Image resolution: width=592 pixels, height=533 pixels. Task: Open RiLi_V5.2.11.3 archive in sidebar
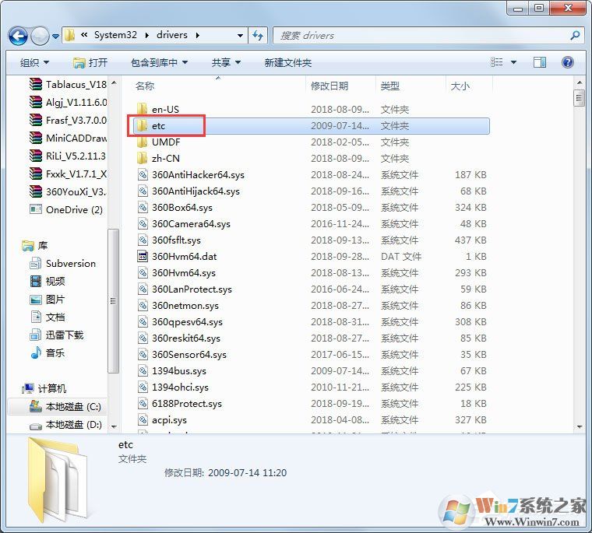click(x=68, y=156)
